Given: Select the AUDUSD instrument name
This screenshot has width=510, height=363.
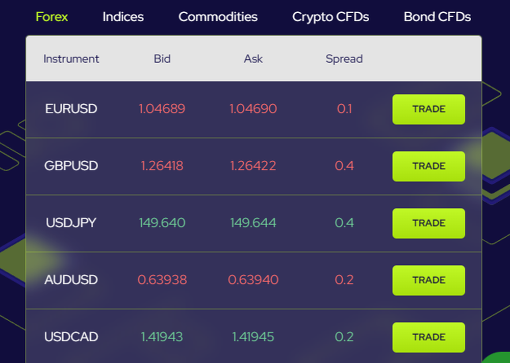Looking at the screenshot, I should [x=71, y=280].
